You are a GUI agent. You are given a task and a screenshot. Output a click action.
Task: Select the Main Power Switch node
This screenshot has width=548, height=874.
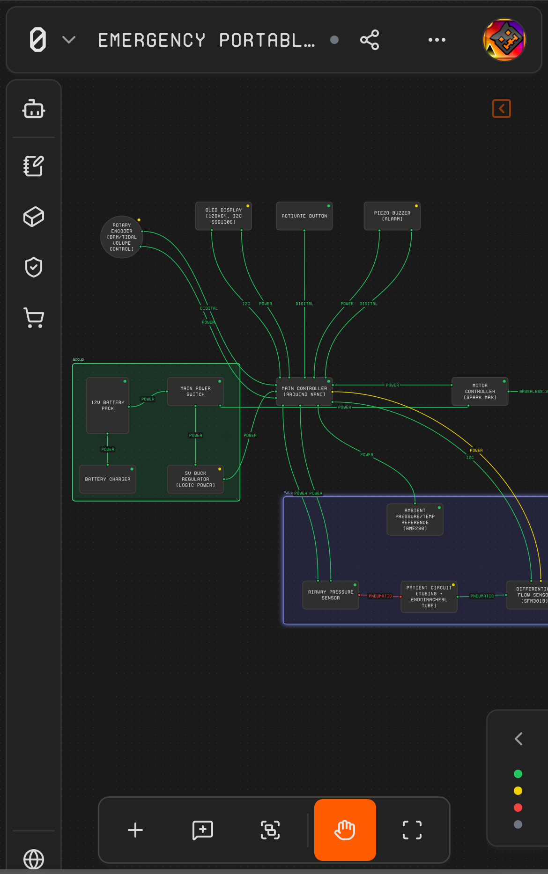195,392
